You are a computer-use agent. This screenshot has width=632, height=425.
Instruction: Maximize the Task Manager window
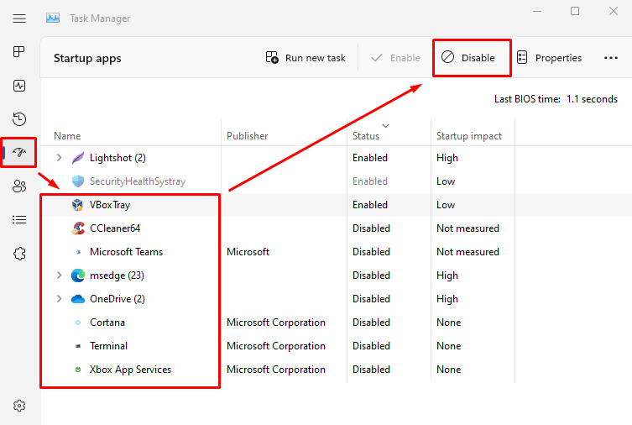[575, 11]
